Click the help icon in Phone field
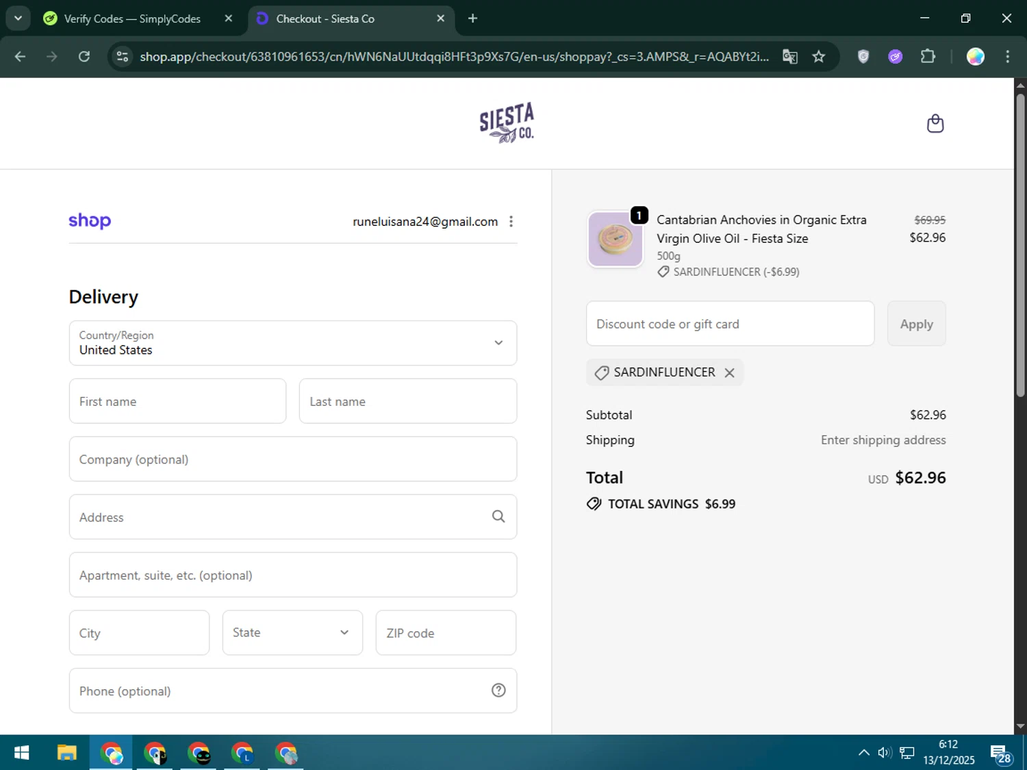The width and height of the screenshot is (1027, 770). pyautogui.click(x=498, y=691)
